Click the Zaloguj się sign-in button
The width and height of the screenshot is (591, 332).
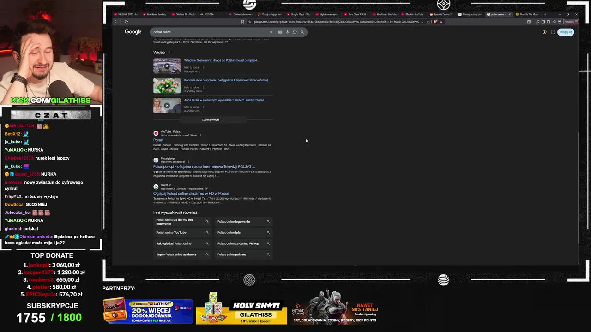pos(566,32)
